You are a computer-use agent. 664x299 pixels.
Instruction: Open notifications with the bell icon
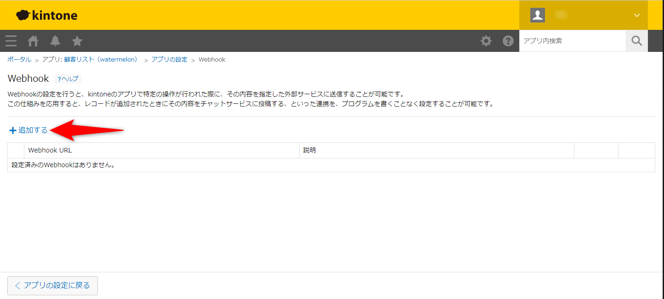tap(55, 41)
